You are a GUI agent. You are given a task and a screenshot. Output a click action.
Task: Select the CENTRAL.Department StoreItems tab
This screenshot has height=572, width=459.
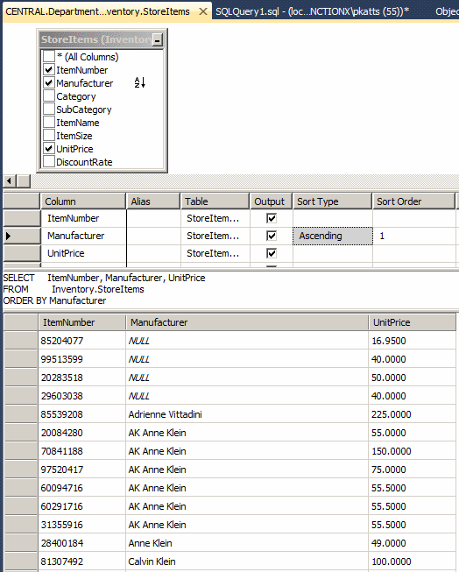98,11
